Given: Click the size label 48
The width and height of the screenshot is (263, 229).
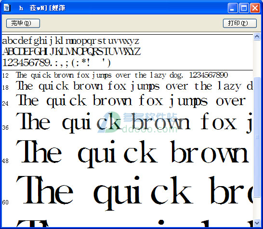Looking at the screenshot, I should tap(5, 161).
